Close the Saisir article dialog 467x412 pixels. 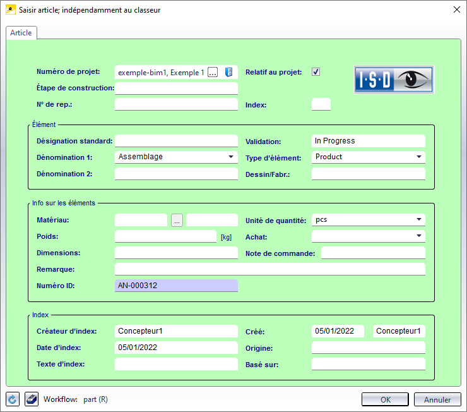pyautogui.click(x=456, y=9)
